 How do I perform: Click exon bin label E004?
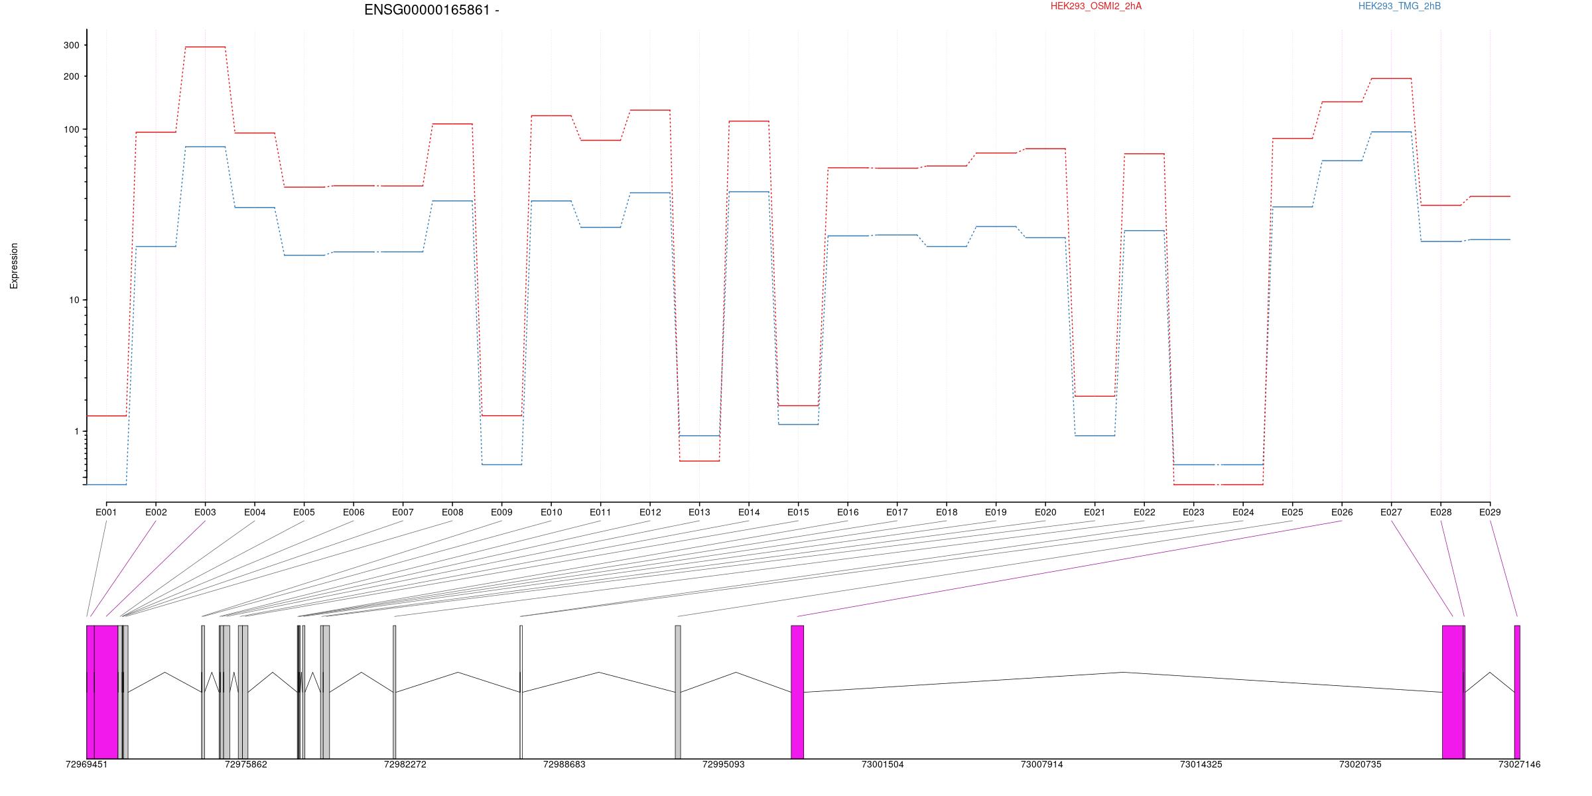255,512
